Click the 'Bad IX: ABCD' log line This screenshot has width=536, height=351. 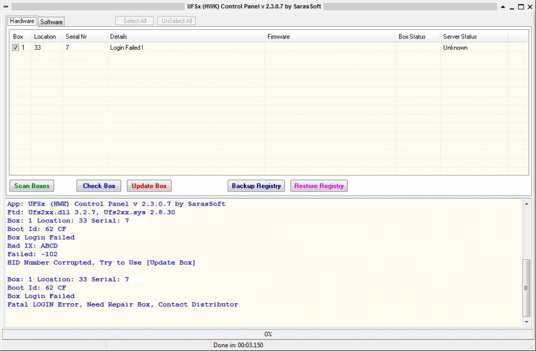(33, 246)
